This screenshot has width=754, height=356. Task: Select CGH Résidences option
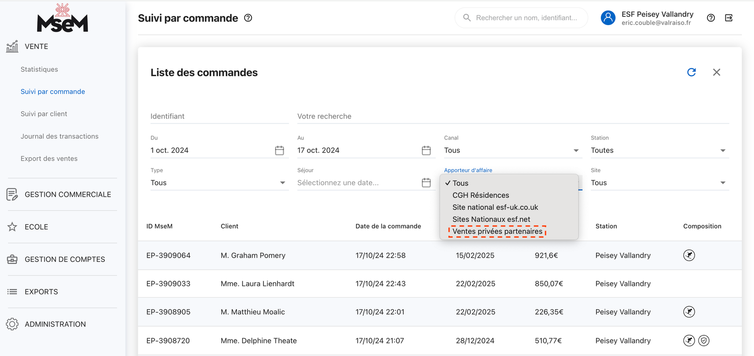pyautogui.click(x=509, y=195)
